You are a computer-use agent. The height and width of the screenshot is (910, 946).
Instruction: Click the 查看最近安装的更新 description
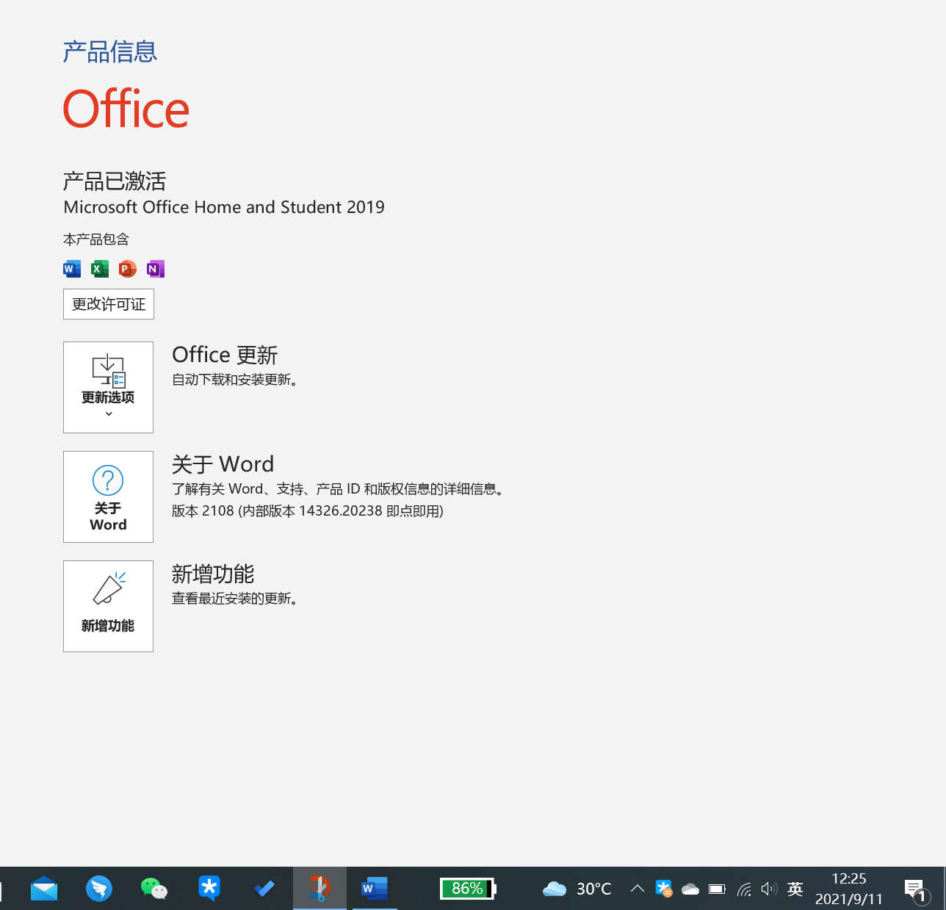tap(235, 599)
